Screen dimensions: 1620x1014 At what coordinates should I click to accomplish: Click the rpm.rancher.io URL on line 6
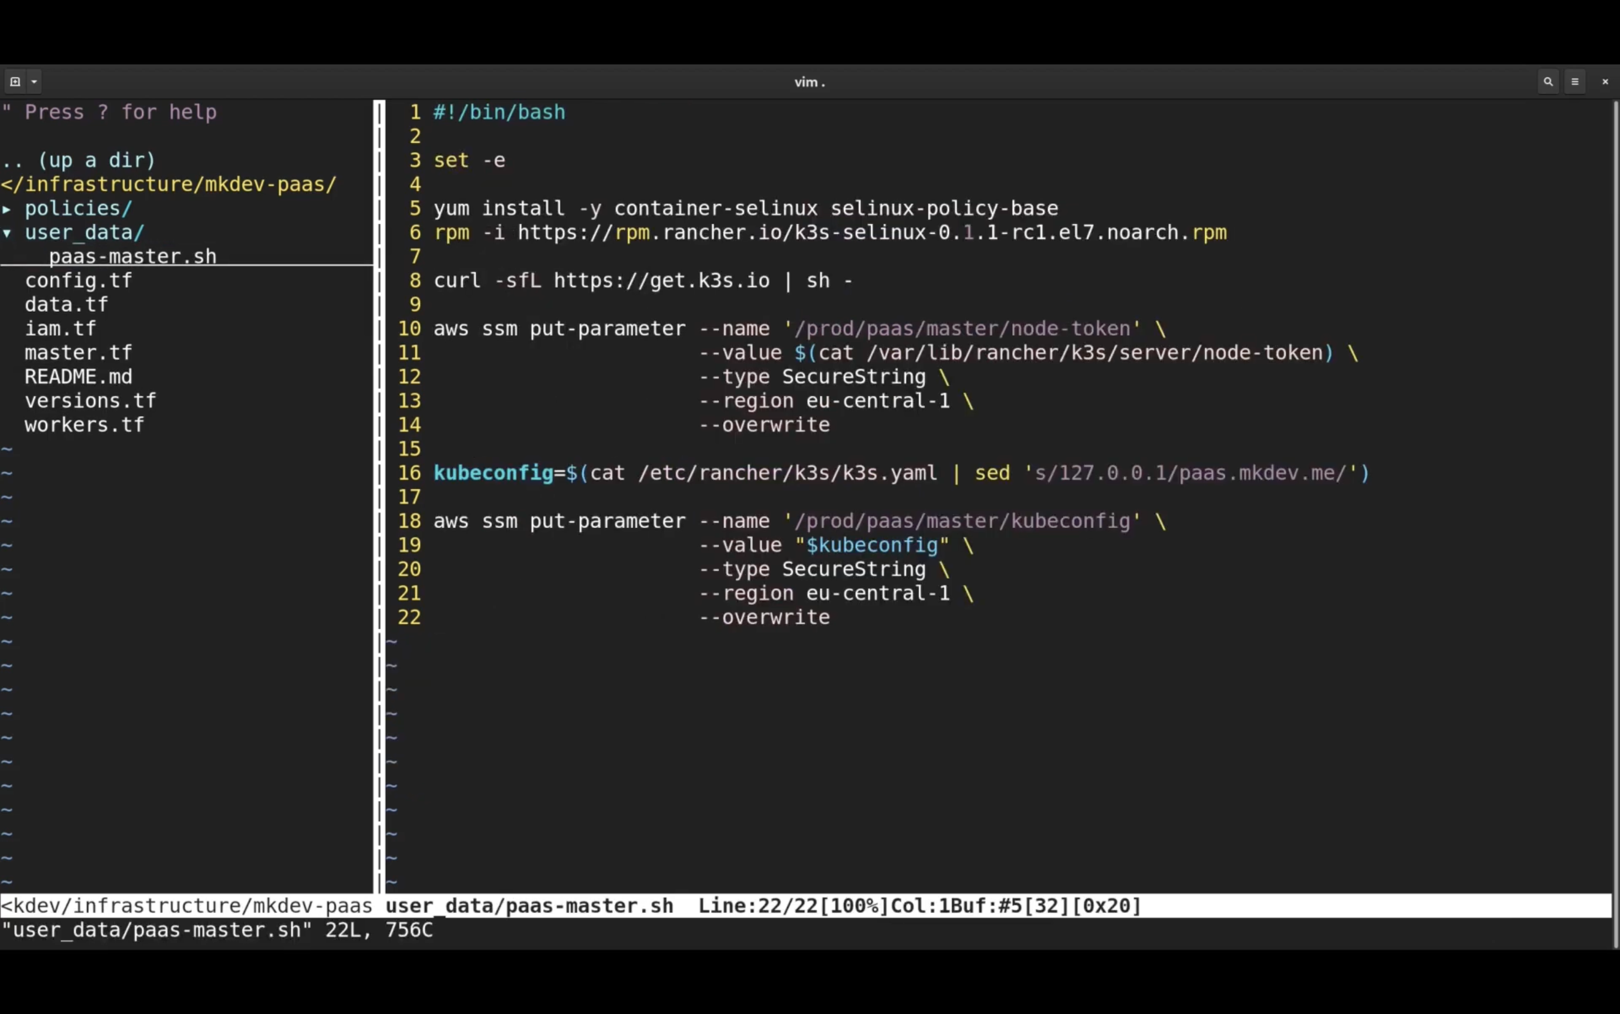click(x=872, y=233)
